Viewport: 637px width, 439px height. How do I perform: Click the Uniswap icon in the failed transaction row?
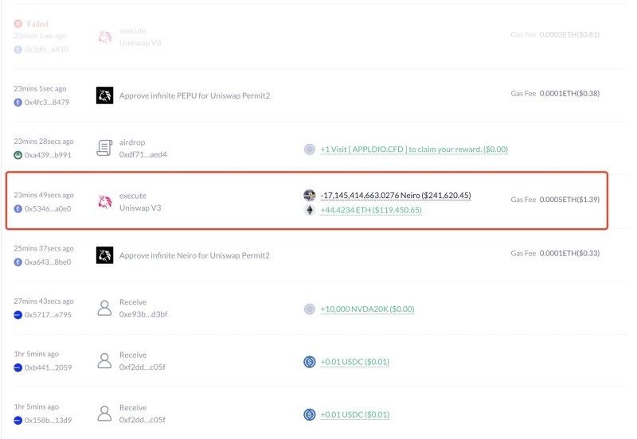[x=104, y=37]
